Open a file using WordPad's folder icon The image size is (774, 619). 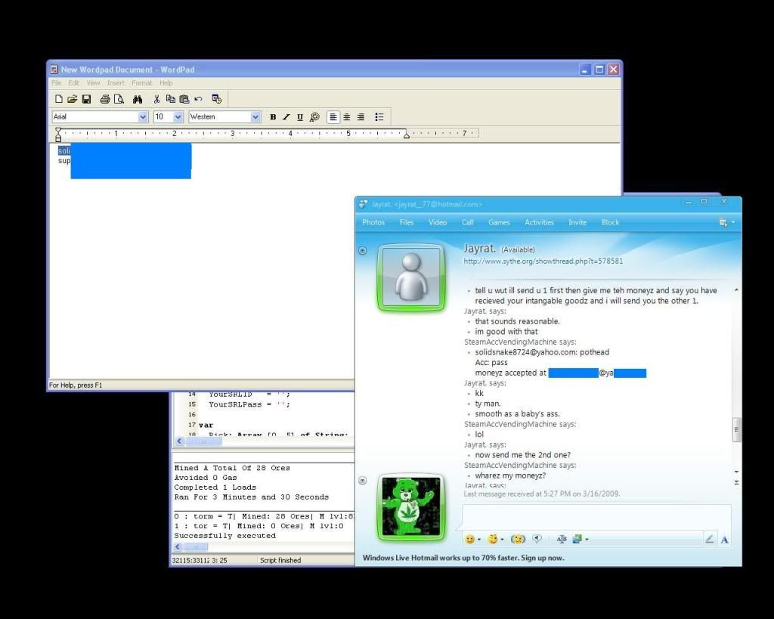click(72, 99)
